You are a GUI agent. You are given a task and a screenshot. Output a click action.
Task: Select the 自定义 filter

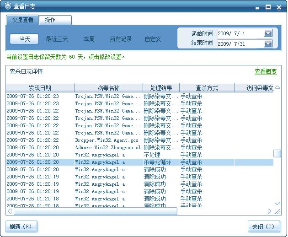(x=153, y=39)
